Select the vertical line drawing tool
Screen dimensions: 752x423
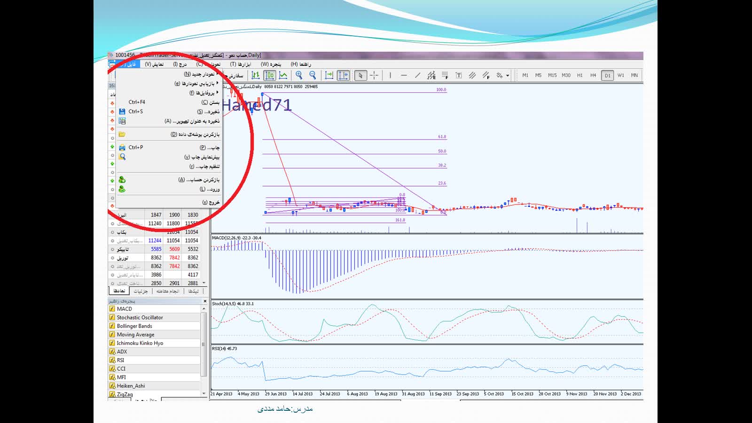click(x=390, y=75)
